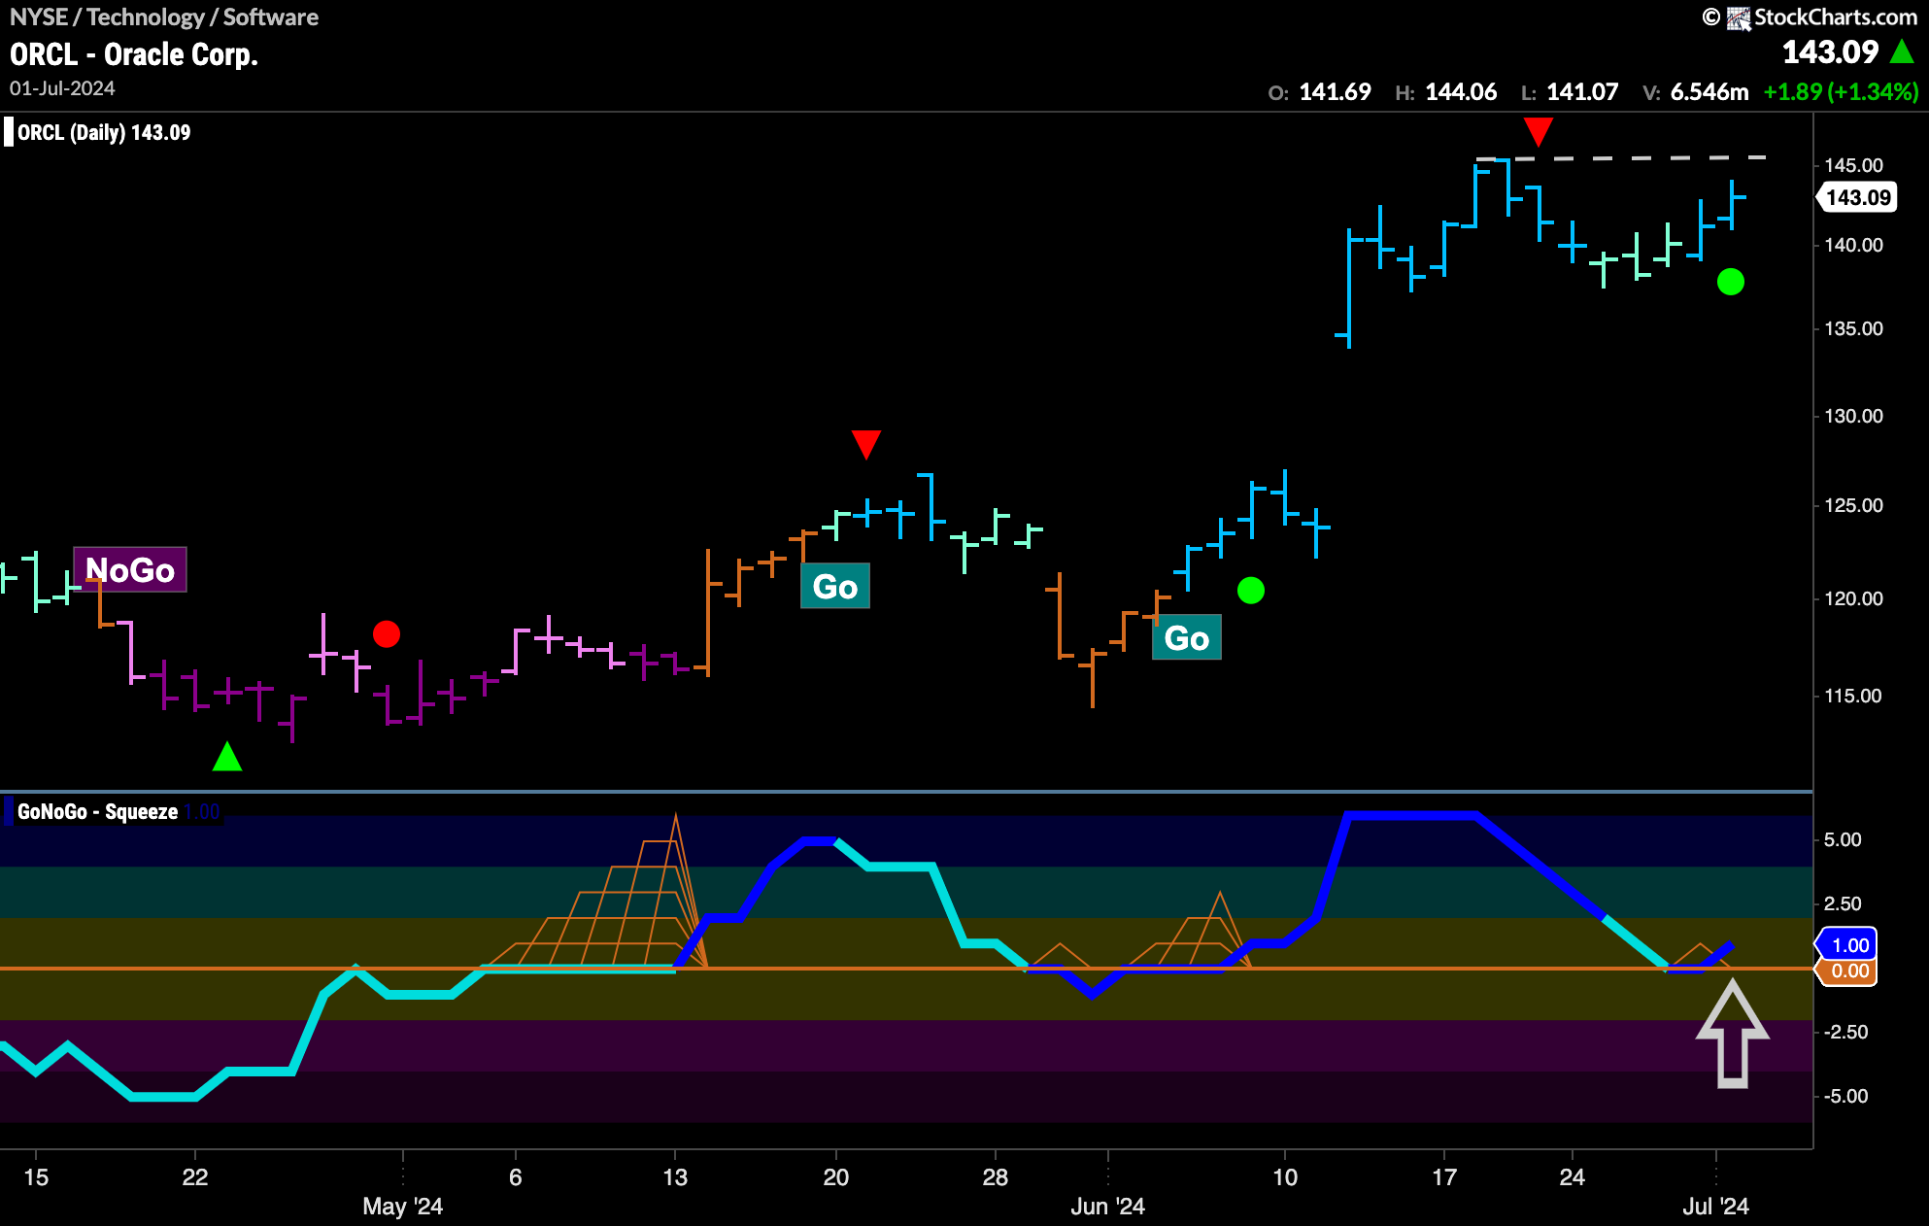Click the white legend marker beside ORCL (Daily)

(9, 132)
